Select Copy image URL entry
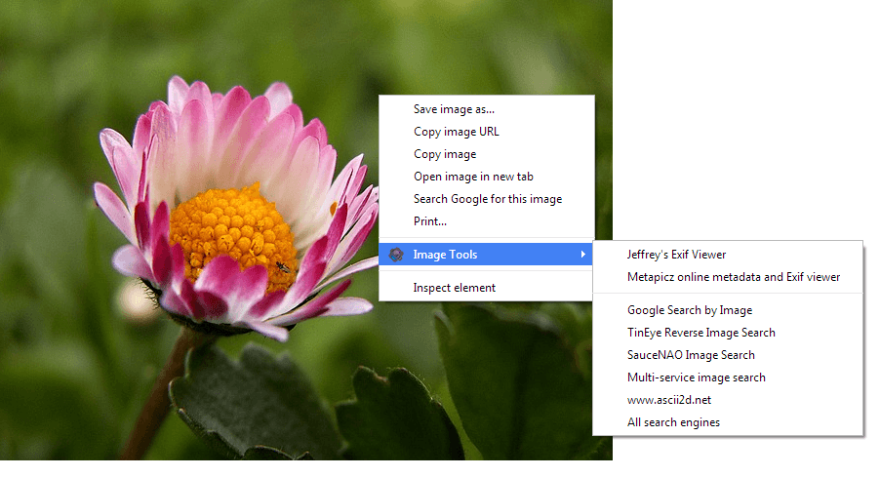 coord(487,132)
